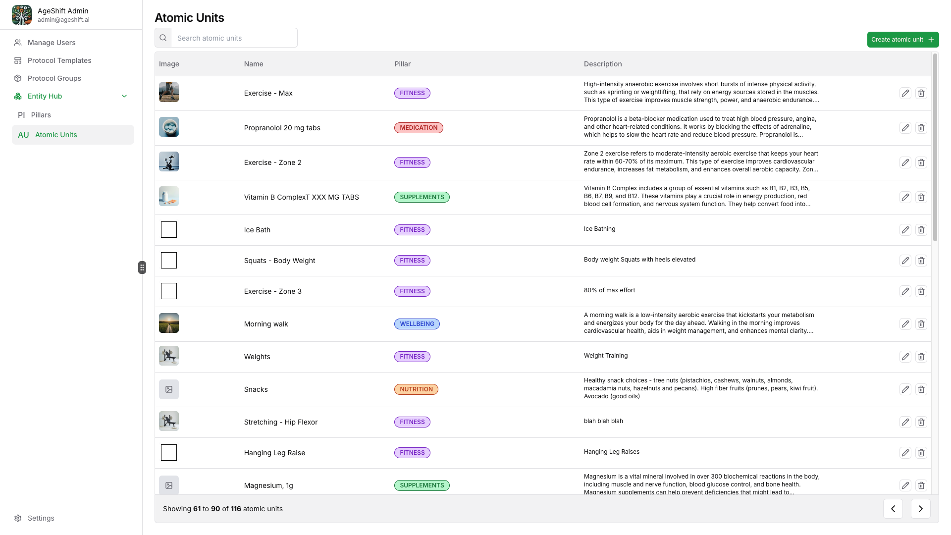The width and height of the screenshot is (951, 535).
Task: Delete the Hanging Leg Raise unit
Action: [x=921, y=453]
